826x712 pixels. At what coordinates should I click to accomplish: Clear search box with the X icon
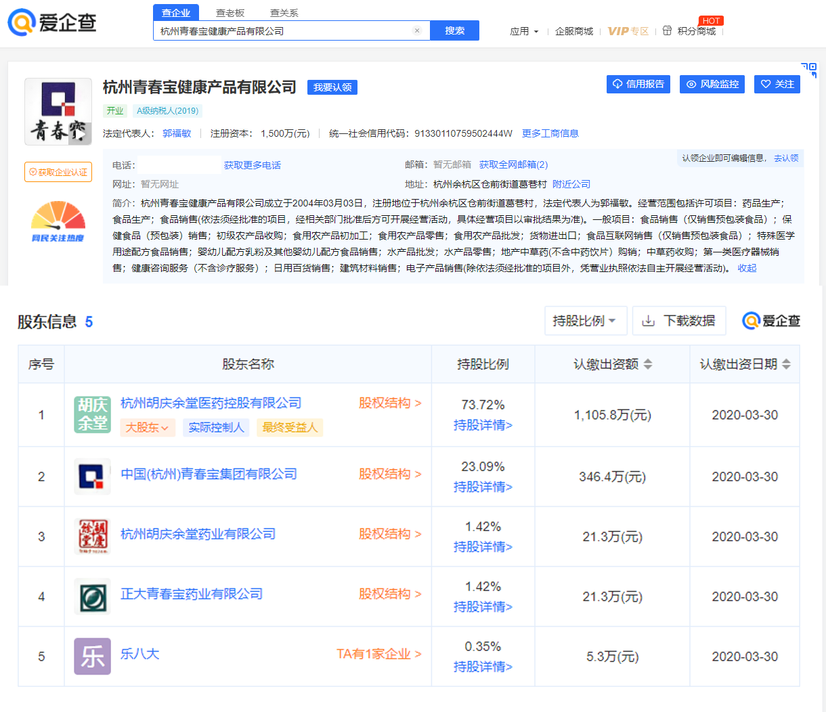(x=417, y=30)
